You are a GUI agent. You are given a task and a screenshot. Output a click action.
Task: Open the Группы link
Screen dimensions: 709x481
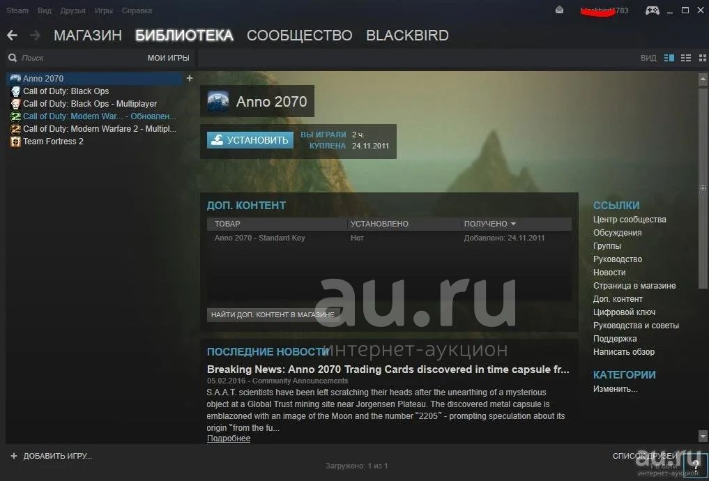point(607,246)
